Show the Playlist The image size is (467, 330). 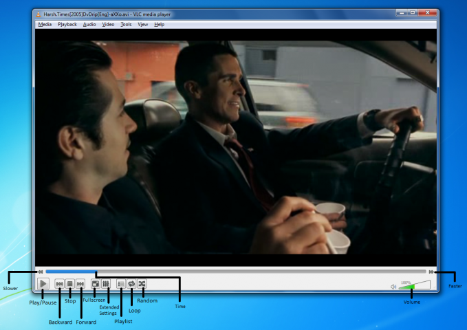pos(121,284)
